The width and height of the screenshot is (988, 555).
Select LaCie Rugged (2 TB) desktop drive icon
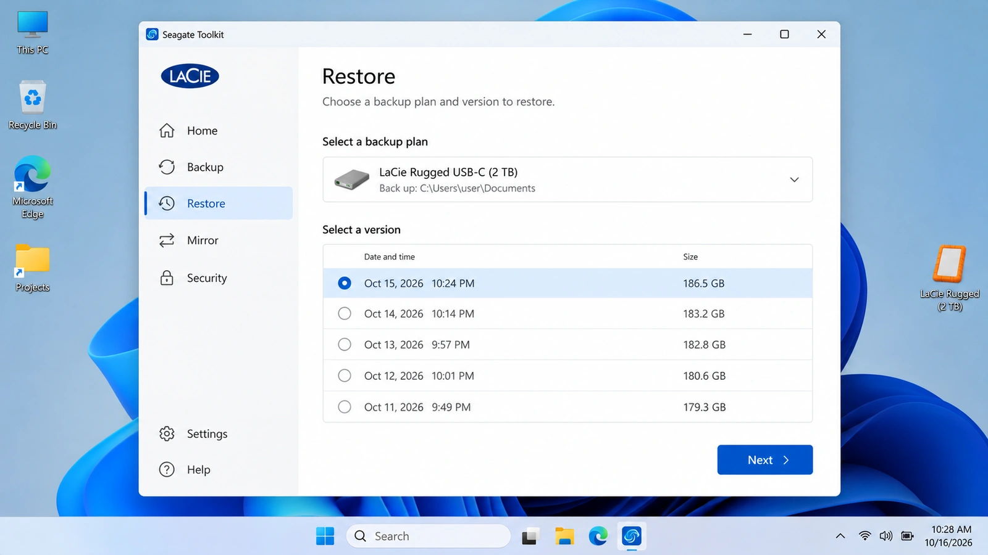(x=950, y=279)
